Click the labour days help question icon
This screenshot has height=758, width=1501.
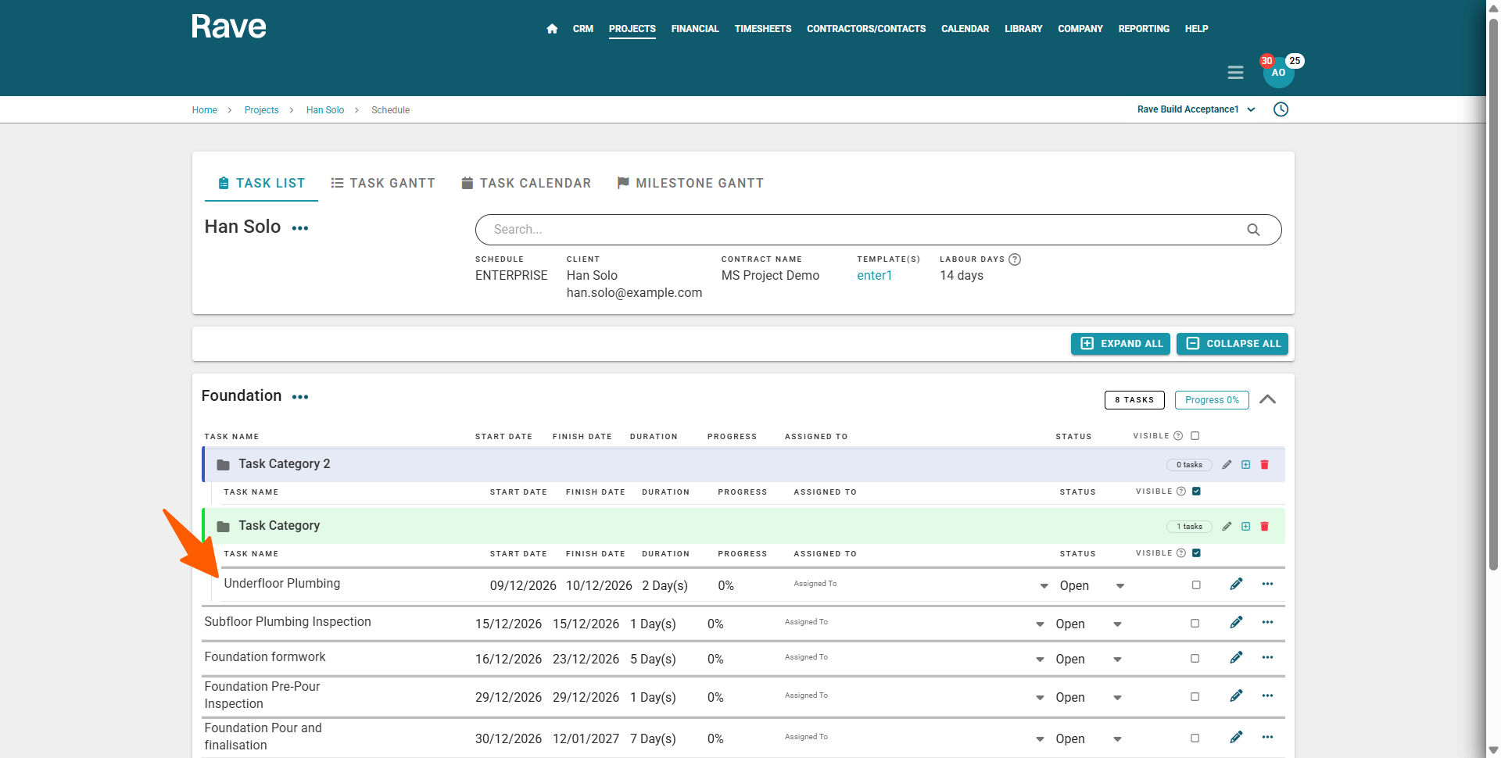click(x=1015, y=259)
